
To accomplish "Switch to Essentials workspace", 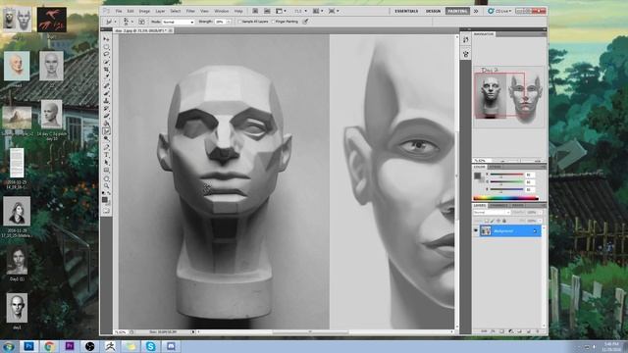I will click(x=406, y=11).
